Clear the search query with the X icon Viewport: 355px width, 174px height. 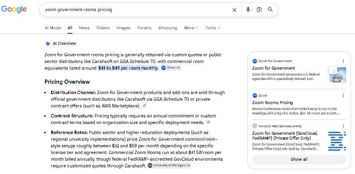click(x=234, y=10)
